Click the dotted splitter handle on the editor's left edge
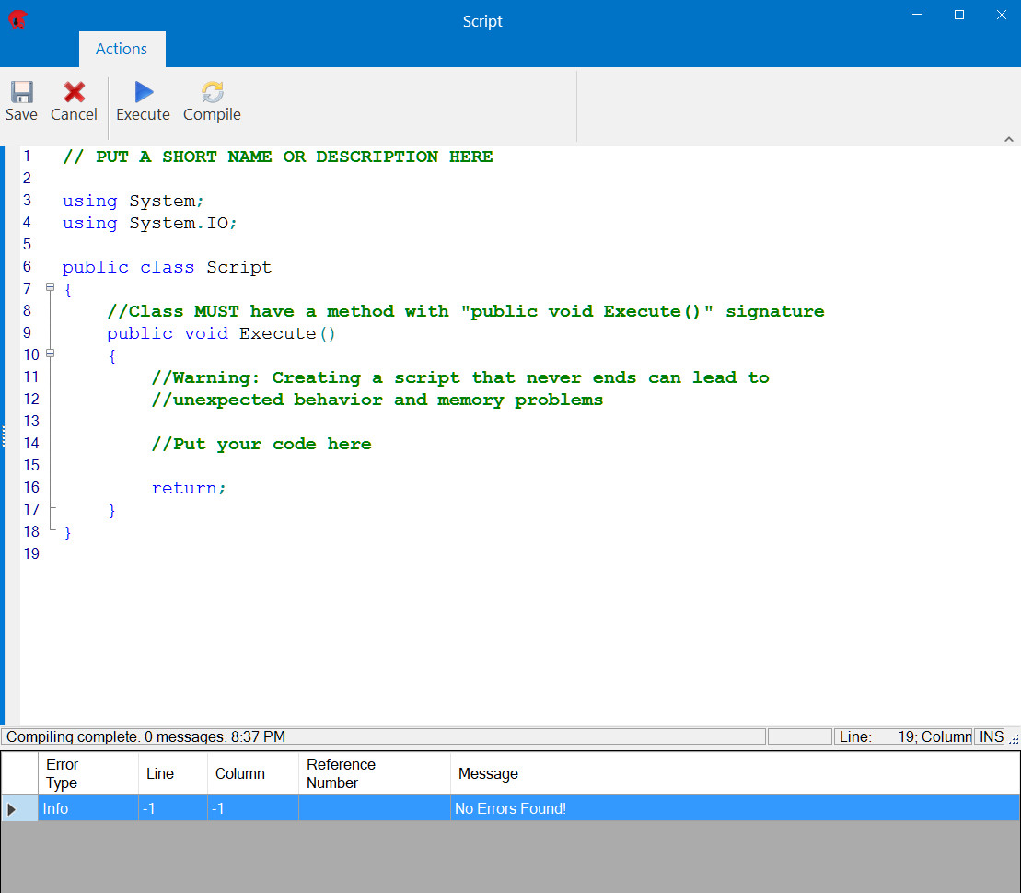Image resolution: width=1021 pixels, height=893 pixels. coord(4,435)
